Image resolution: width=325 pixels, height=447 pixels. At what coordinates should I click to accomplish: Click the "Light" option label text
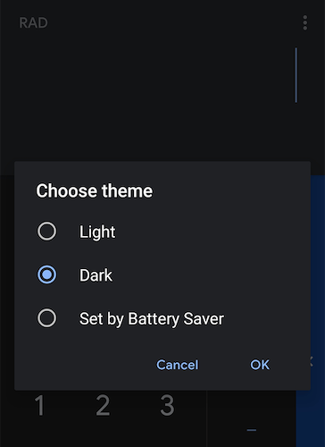(x=97, y=232)
